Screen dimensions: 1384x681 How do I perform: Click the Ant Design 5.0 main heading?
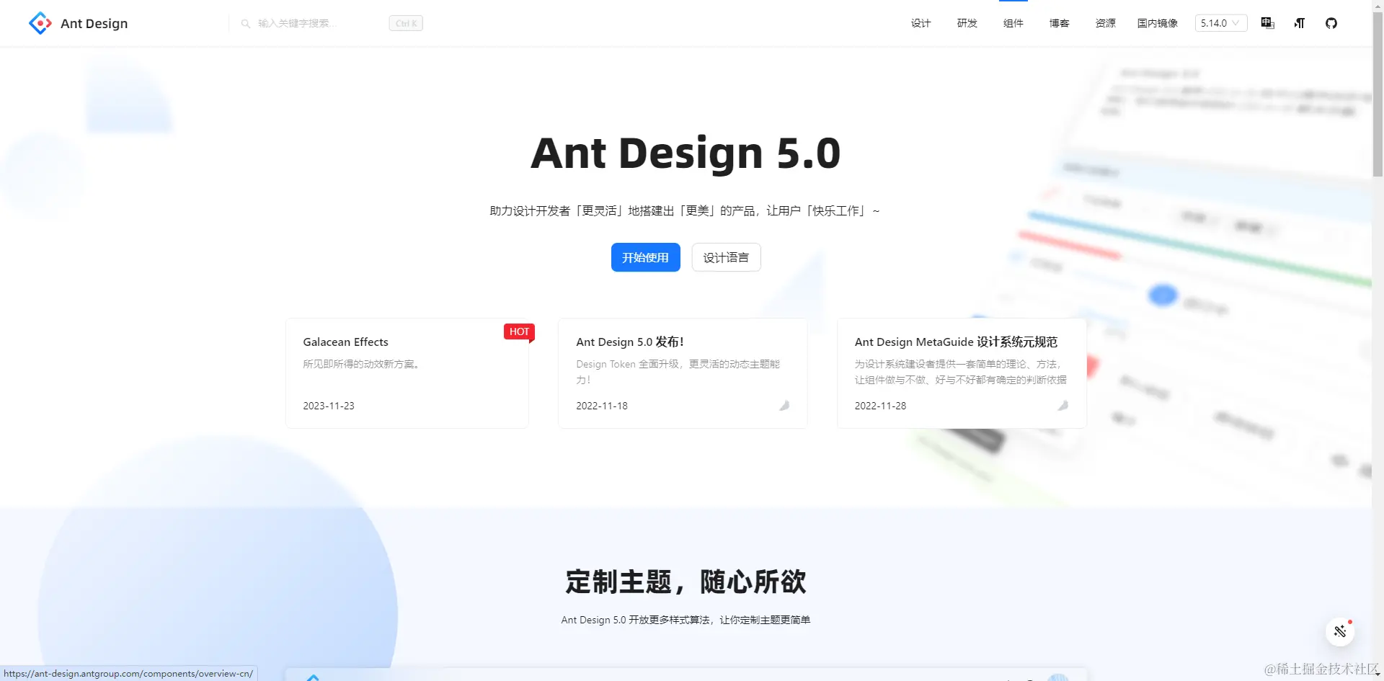coord(686,153)
